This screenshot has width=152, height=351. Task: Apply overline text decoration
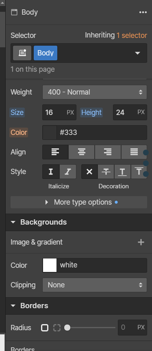pyautogui.click(x=139, y=172)
